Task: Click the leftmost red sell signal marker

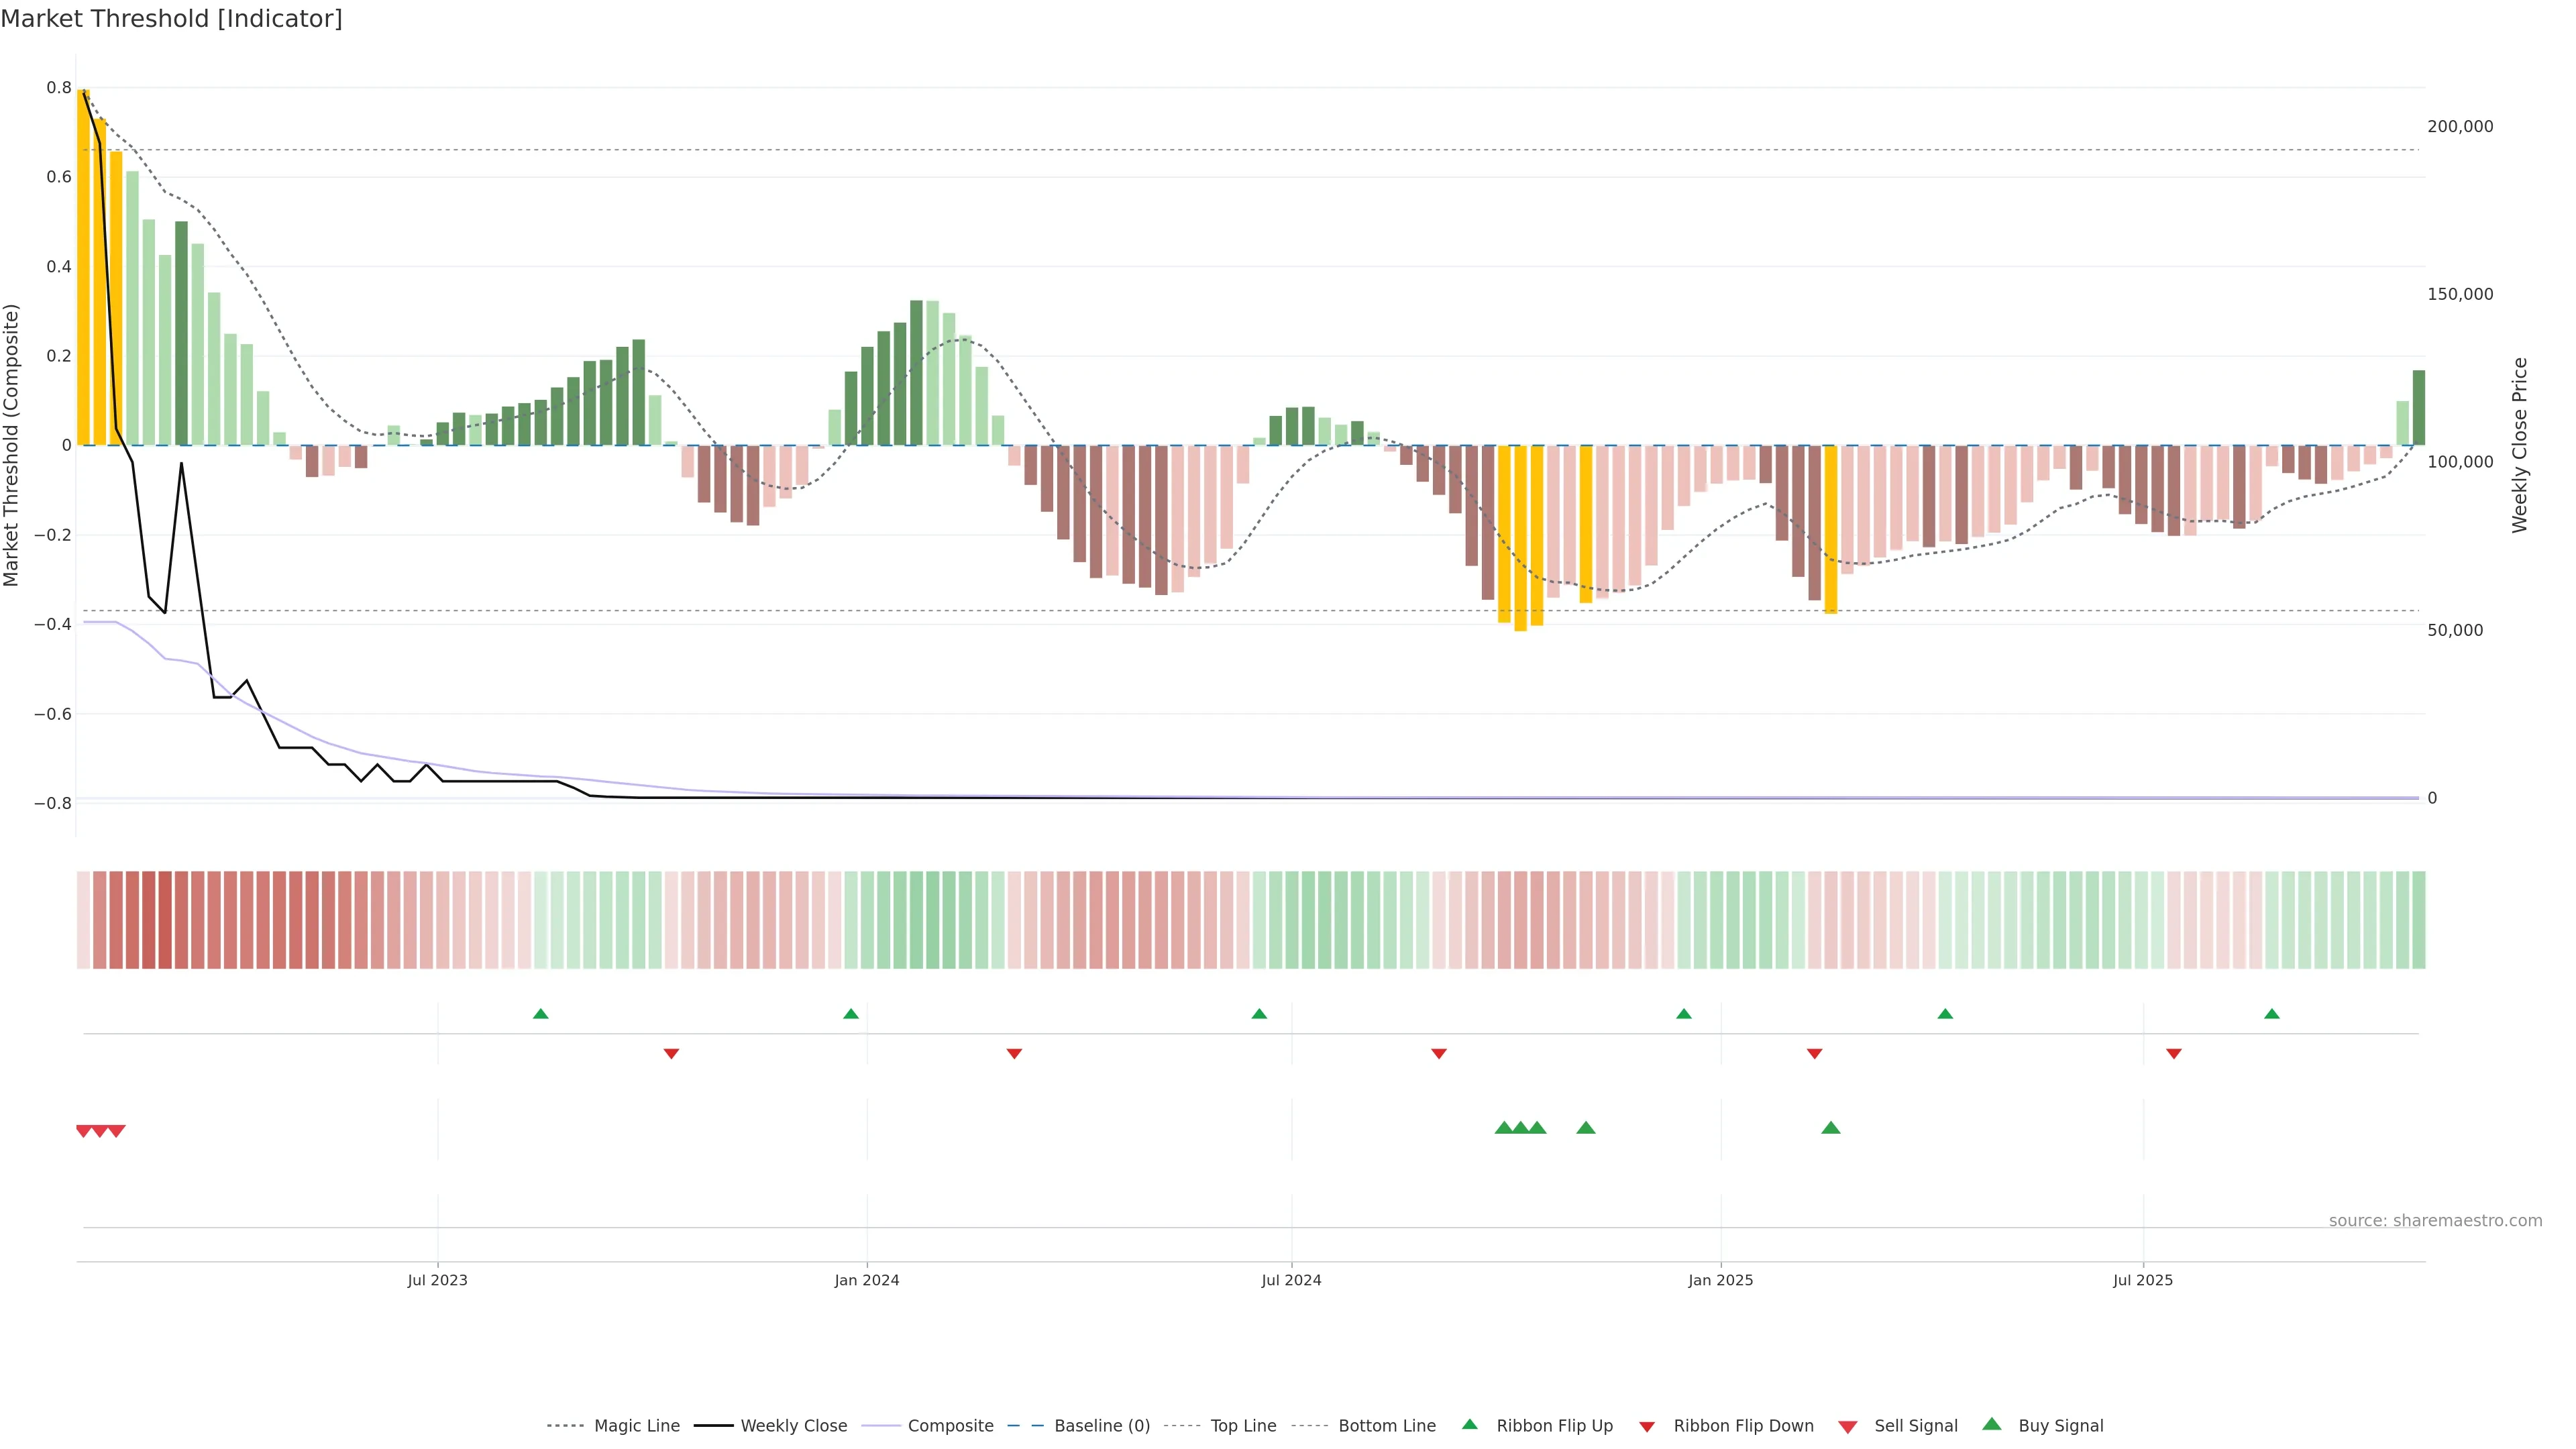Action: point(84,1131)
